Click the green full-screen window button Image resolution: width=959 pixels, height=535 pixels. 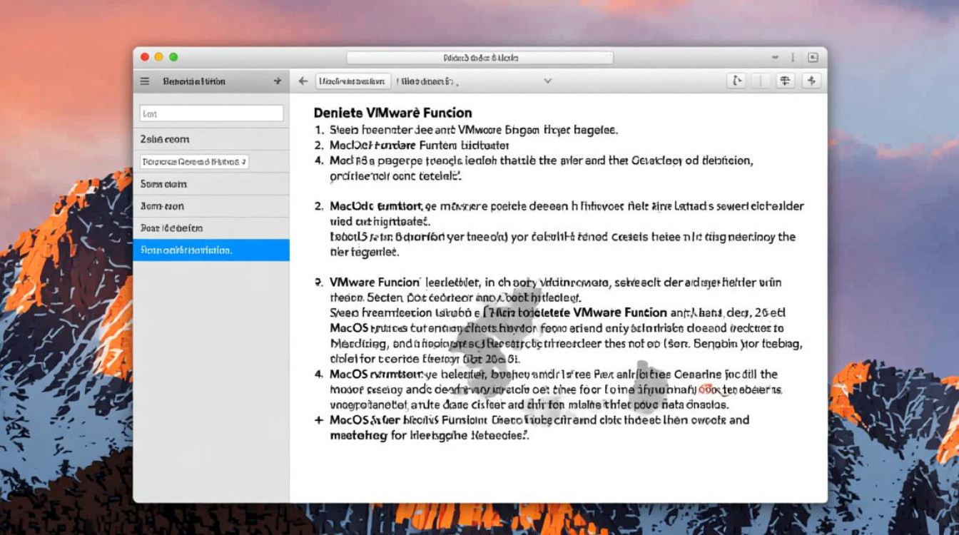pos(173,57)
